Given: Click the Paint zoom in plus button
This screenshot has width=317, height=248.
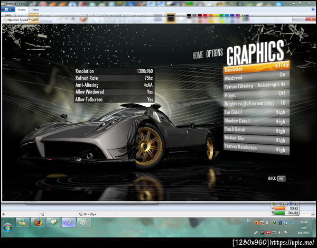Looking at the screenshot, I should click(x=313, y=214).
